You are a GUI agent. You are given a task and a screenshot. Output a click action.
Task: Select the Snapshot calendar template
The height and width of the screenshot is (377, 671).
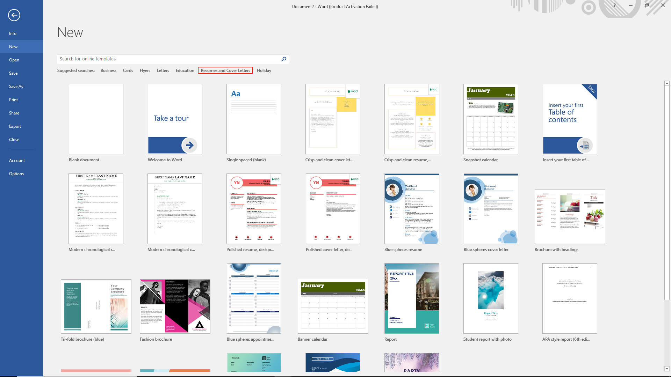491,119
